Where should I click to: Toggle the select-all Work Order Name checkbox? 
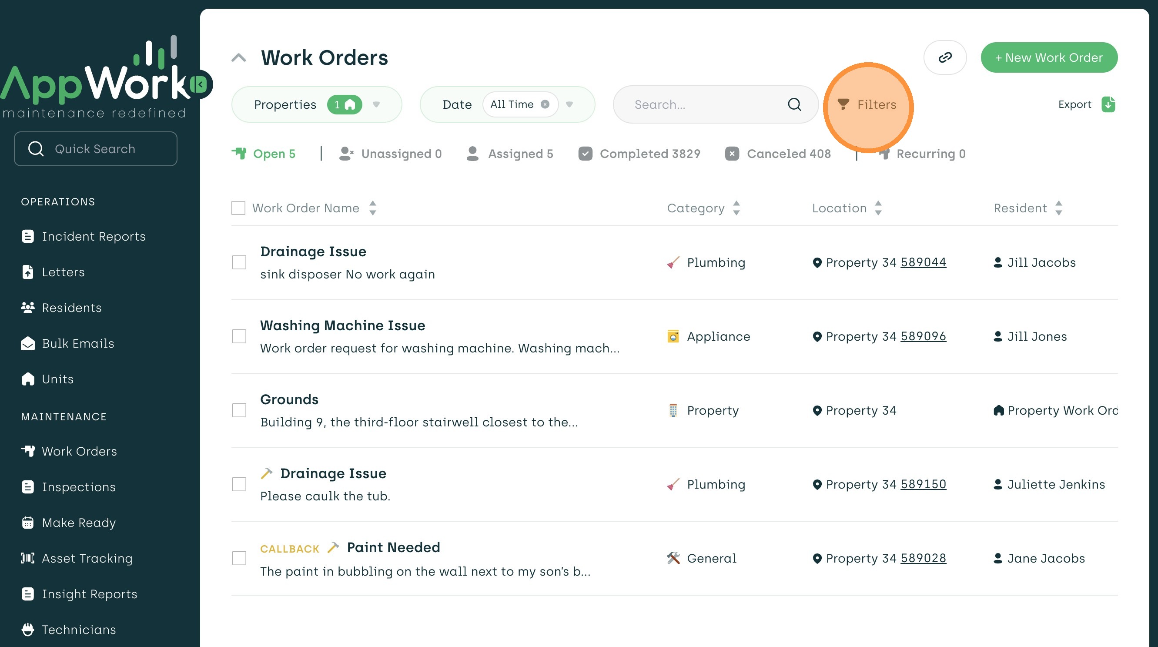point(238,208)
